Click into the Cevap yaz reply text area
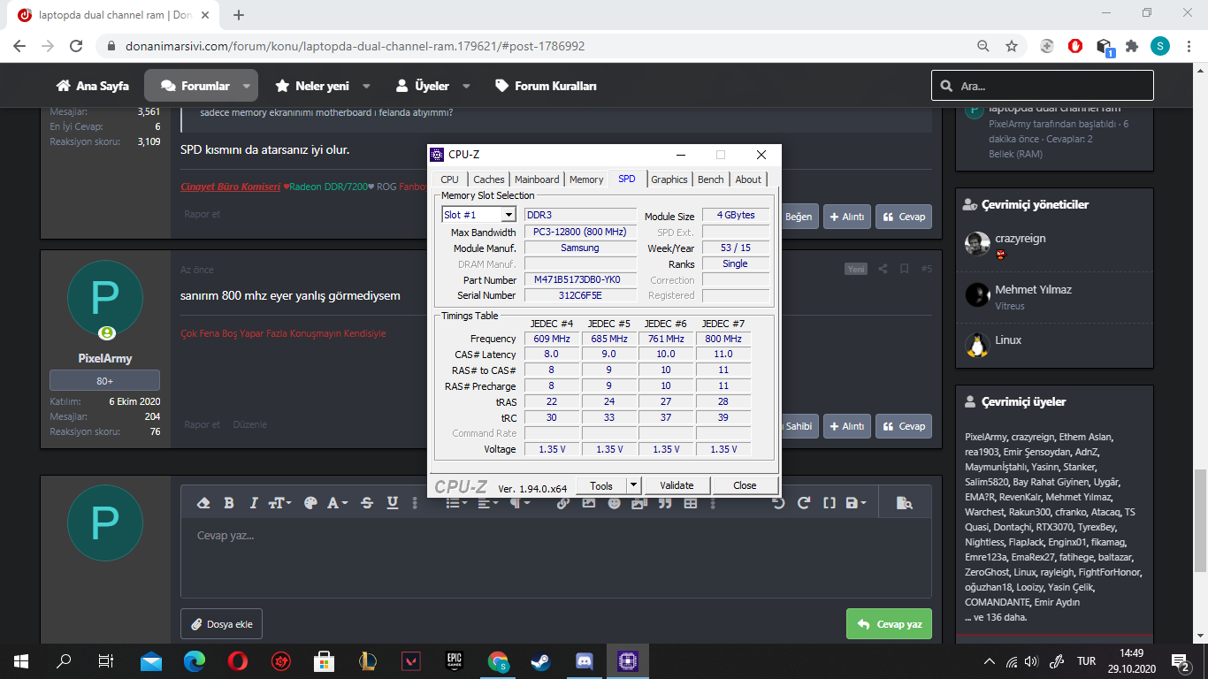 [555, 559]
